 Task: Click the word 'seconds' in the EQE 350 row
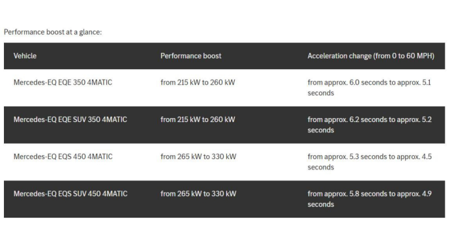(321, 93)
